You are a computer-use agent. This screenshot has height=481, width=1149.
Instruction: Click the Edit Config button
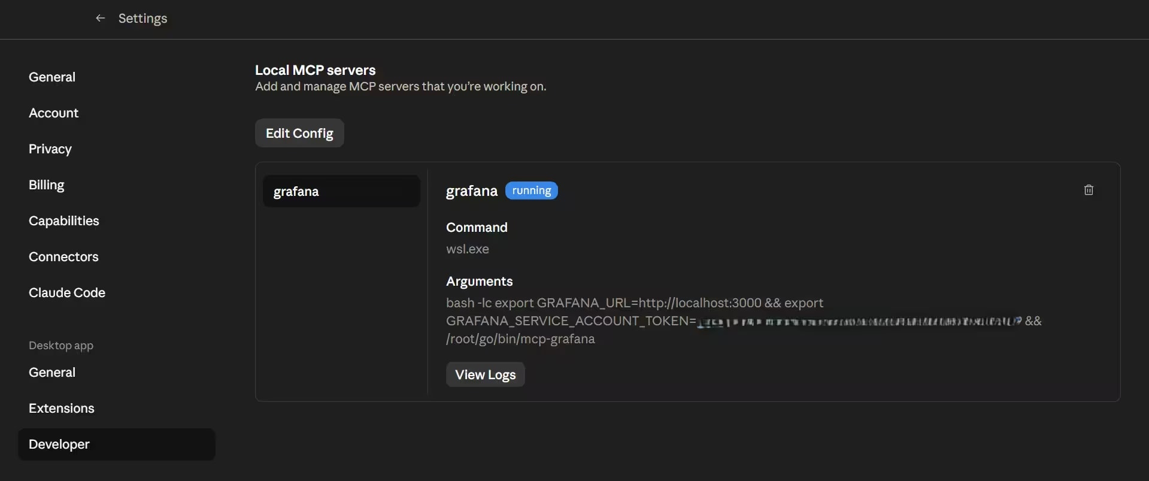[299, 133]
